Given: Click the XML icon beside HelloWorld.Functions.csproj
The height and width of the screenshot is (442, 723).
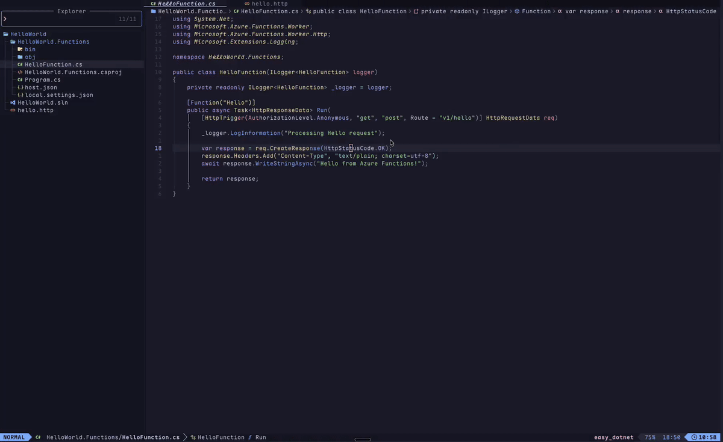Looking at the screenshot, I should point(20,72).
